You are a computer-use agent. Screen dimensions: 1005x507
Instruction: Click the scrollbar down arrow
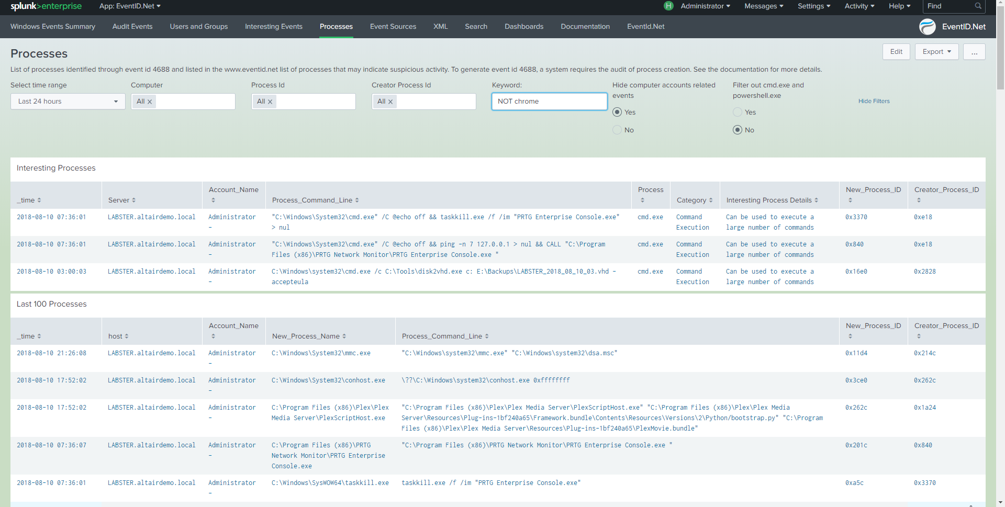pyautogui.click(x=1000, y=503)
